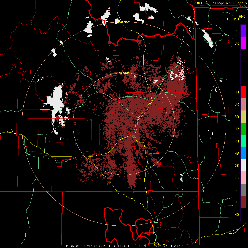Click the IC label in the legend

[x=236, y=178]
